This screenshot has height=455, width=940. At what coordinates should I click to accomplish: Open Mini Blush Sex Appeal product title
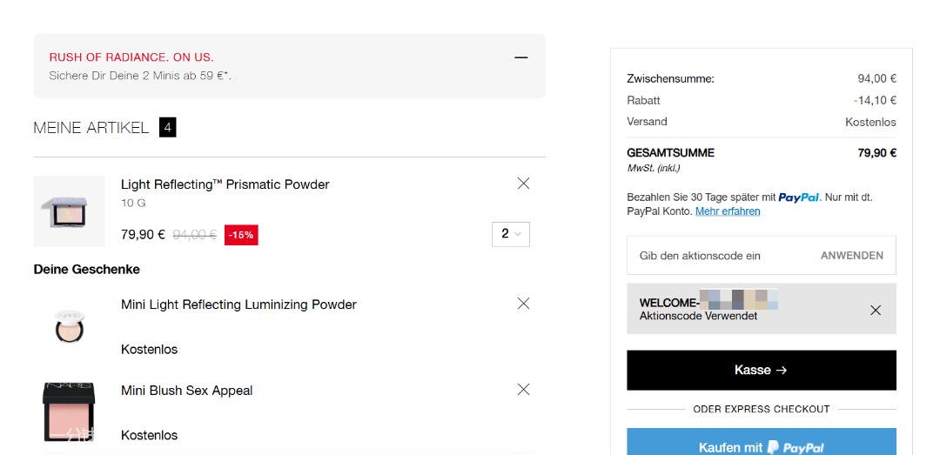coord(187,391)
